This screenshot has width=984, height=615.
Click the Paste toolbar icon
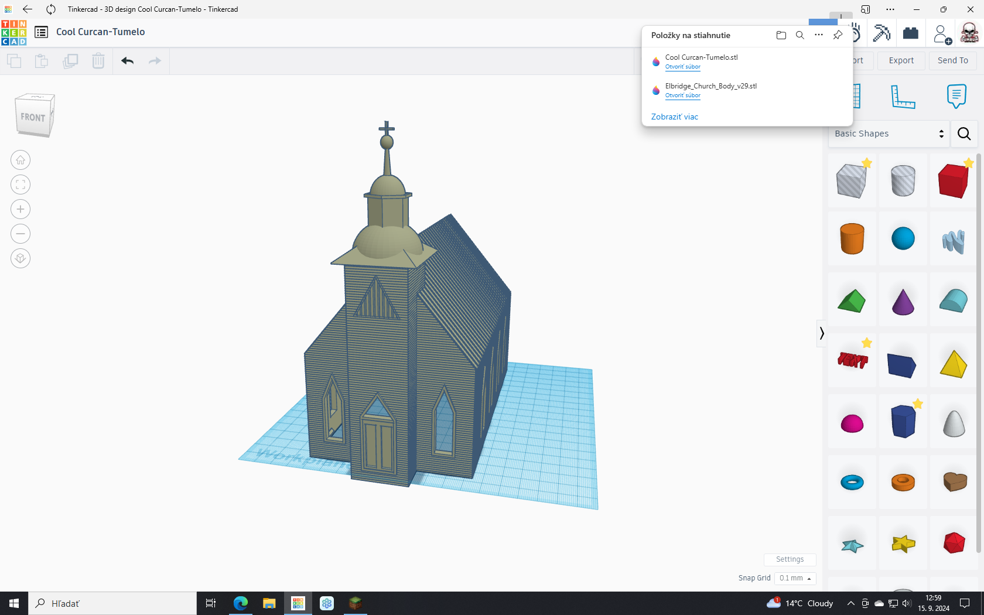pos(42,60)
